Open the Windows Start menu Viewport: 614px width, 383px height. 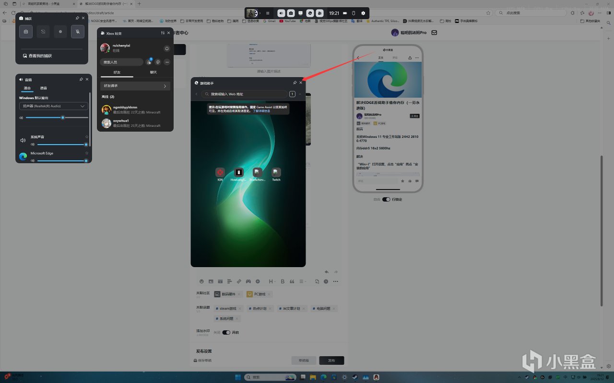pos(238,377)
